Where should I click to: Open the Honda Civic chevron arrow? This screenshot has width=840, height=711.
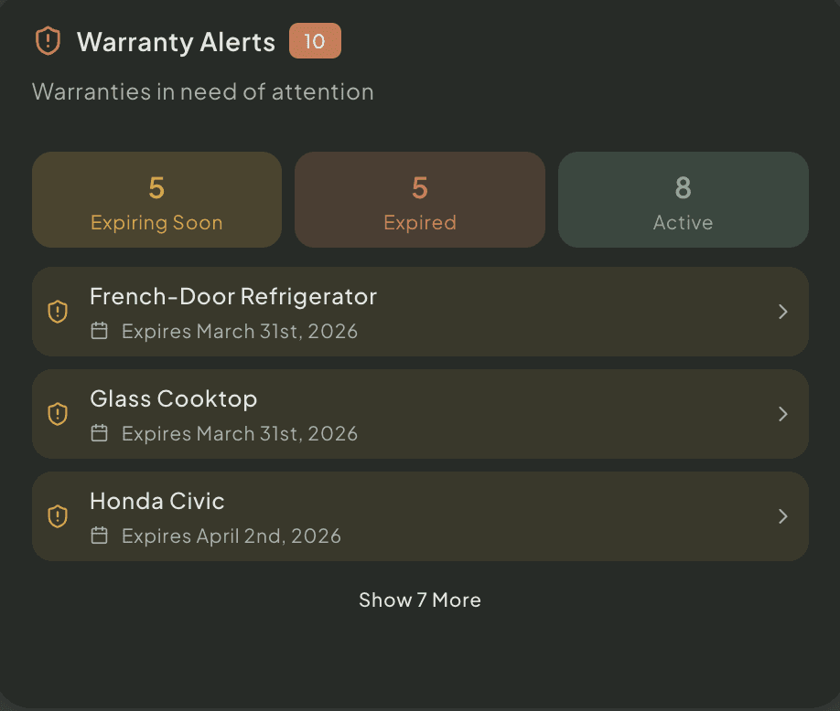[783, 516]
